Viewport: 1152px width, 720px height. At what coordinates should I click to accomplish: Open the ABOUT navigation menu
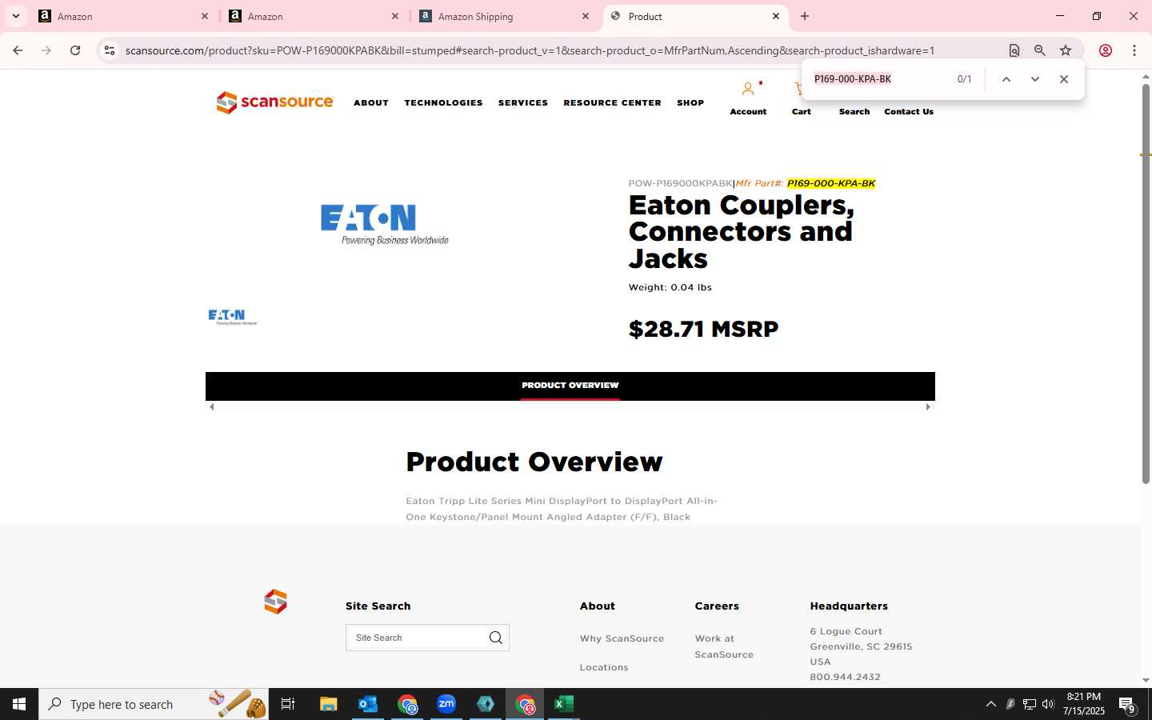pyautogui.click(x=371, y=102)
